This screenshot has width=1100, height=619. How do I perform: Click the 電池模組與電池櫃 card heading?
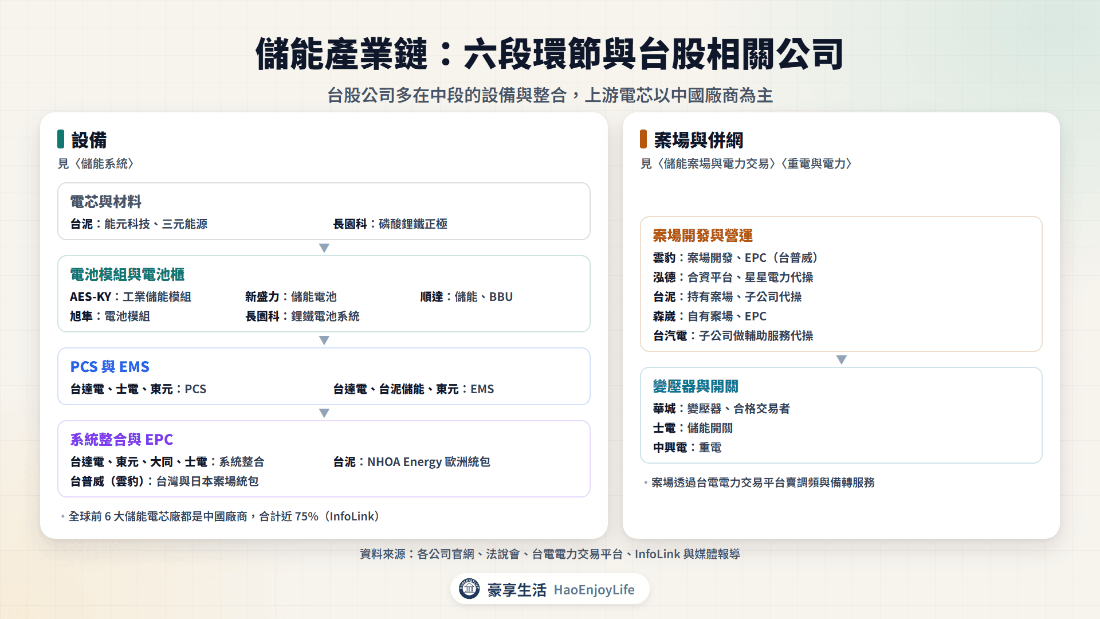[x=127, y=275]
